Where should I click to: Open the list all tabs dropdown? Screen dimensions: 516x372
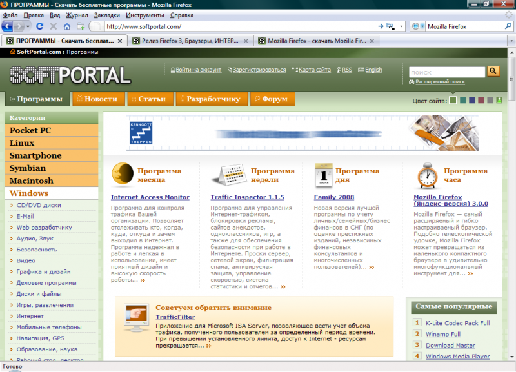click(511, 41)
